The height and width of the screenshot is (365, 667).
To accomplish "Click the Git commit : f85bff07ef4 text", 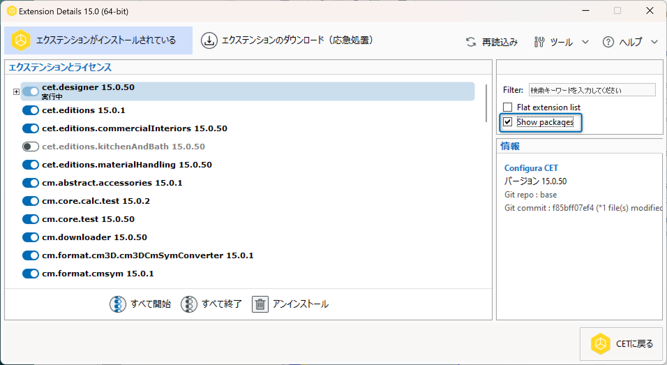I will (549, 208).
